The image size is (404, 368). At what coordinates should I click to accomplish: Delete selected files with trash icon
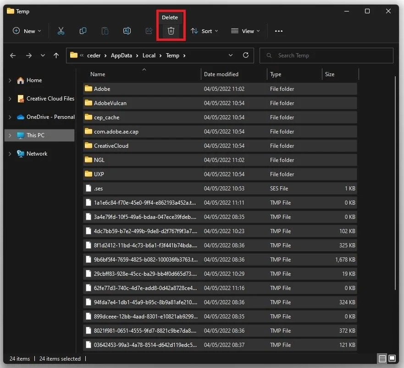coord(171,31)
